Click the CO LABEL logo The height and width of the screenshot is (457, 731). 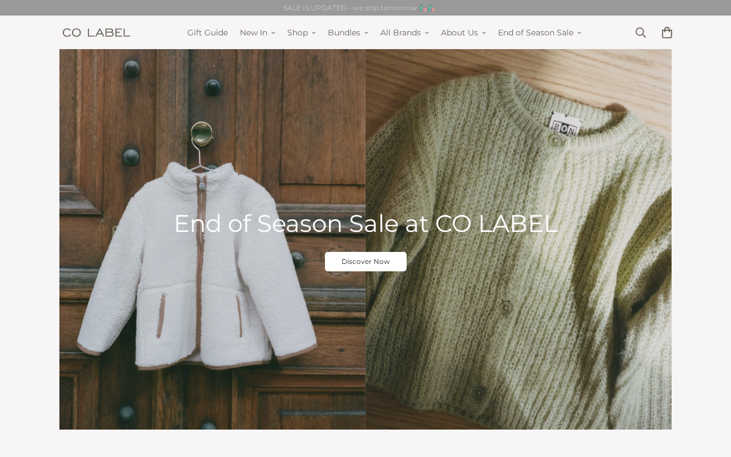pos(97,33)
